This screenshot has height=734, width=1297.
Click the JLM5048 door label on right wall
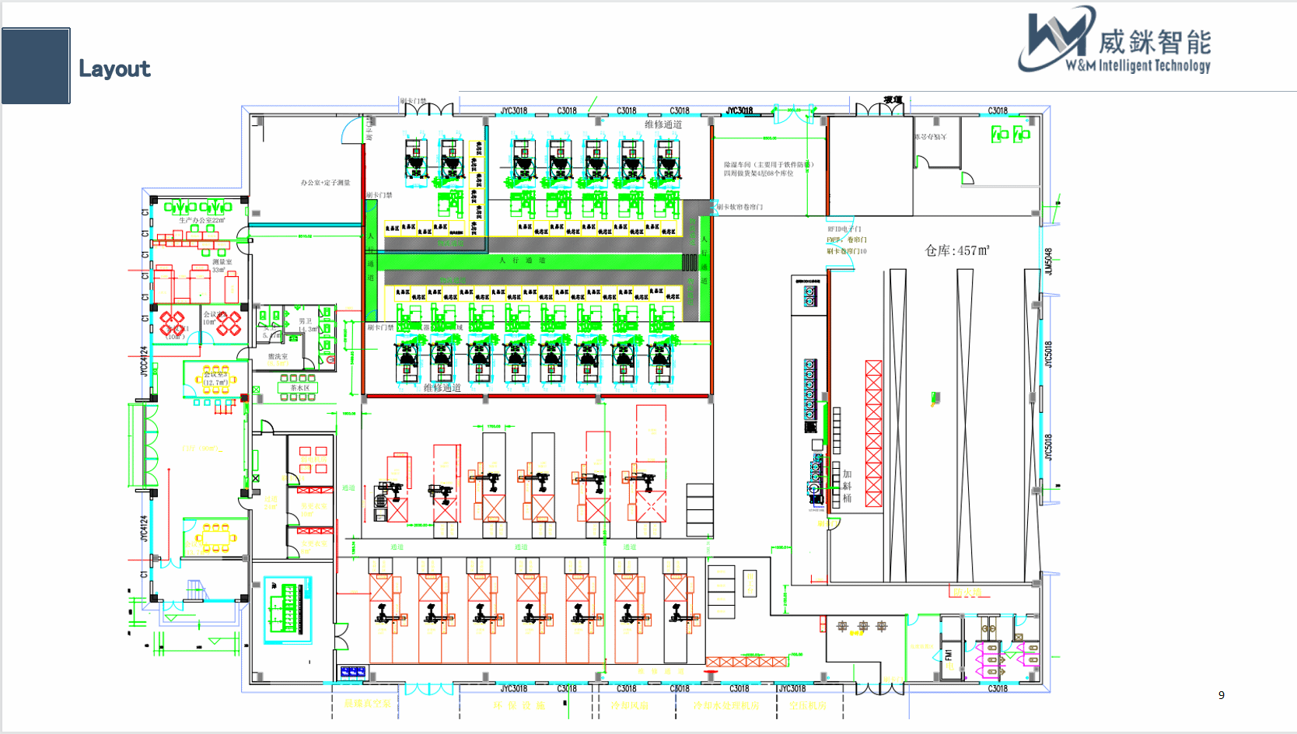point(1048,262)
